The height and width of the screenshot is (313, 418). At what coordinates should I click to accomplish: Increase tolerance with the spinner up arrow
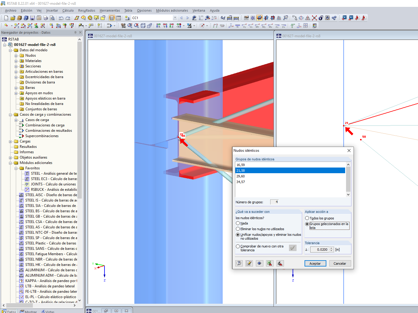click(331, 248)
